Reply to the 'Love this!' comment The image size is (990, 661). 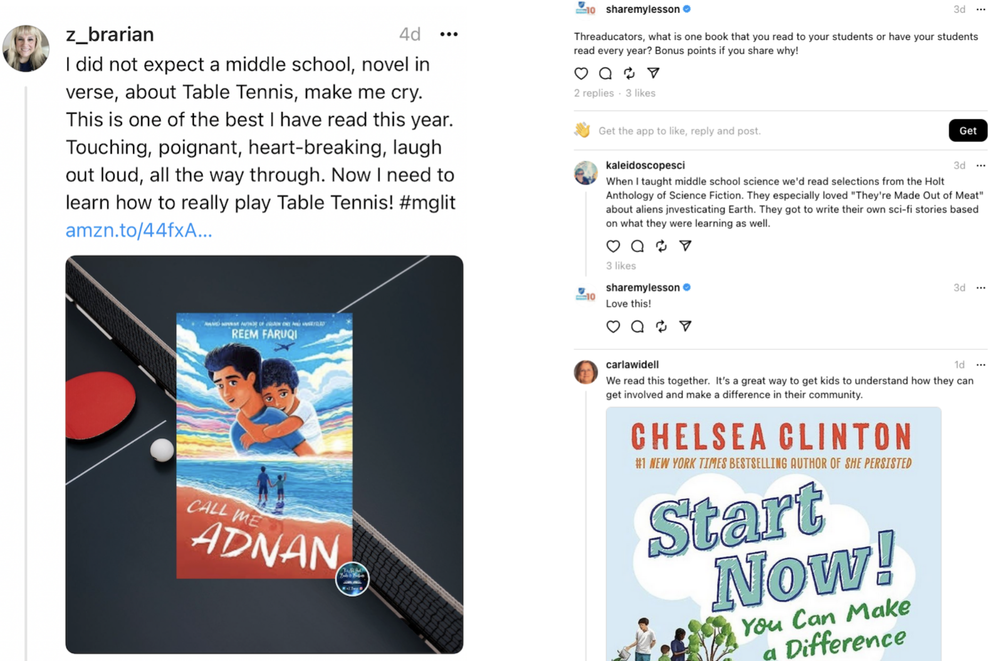637,326
